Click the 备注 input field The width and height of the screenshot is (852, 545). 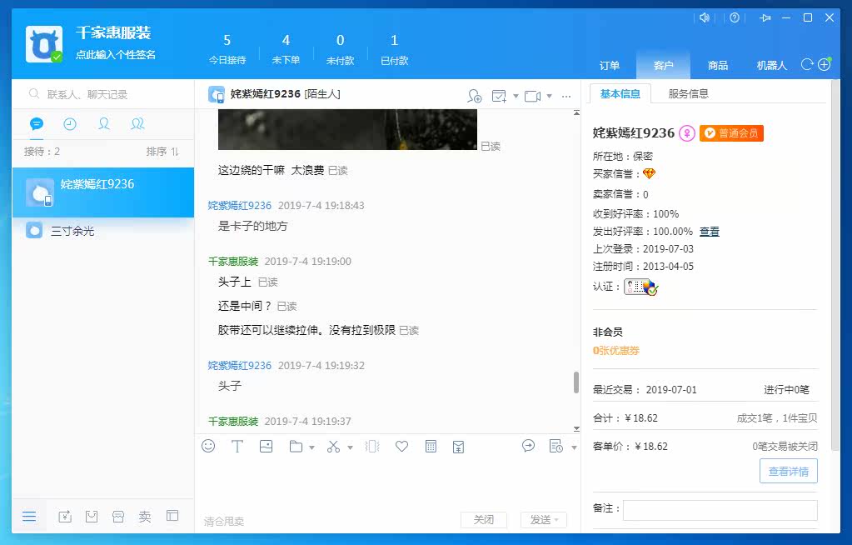pyautogui.click(x=720, y=510)
